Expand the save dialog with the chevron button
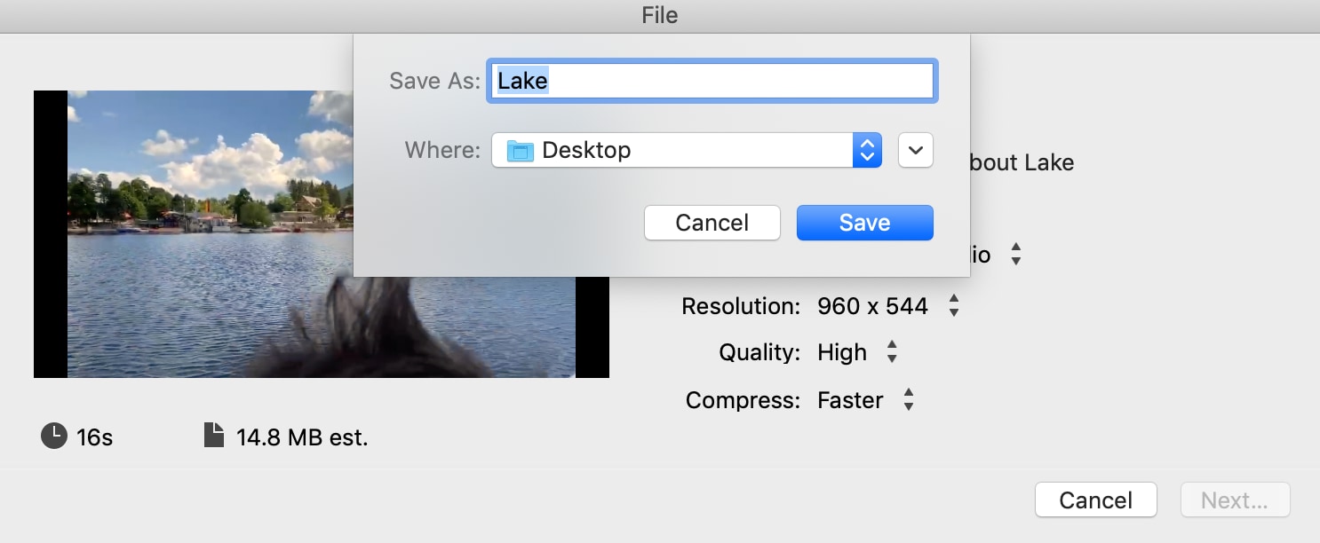The image size is (1320, 543). point(916,150)
